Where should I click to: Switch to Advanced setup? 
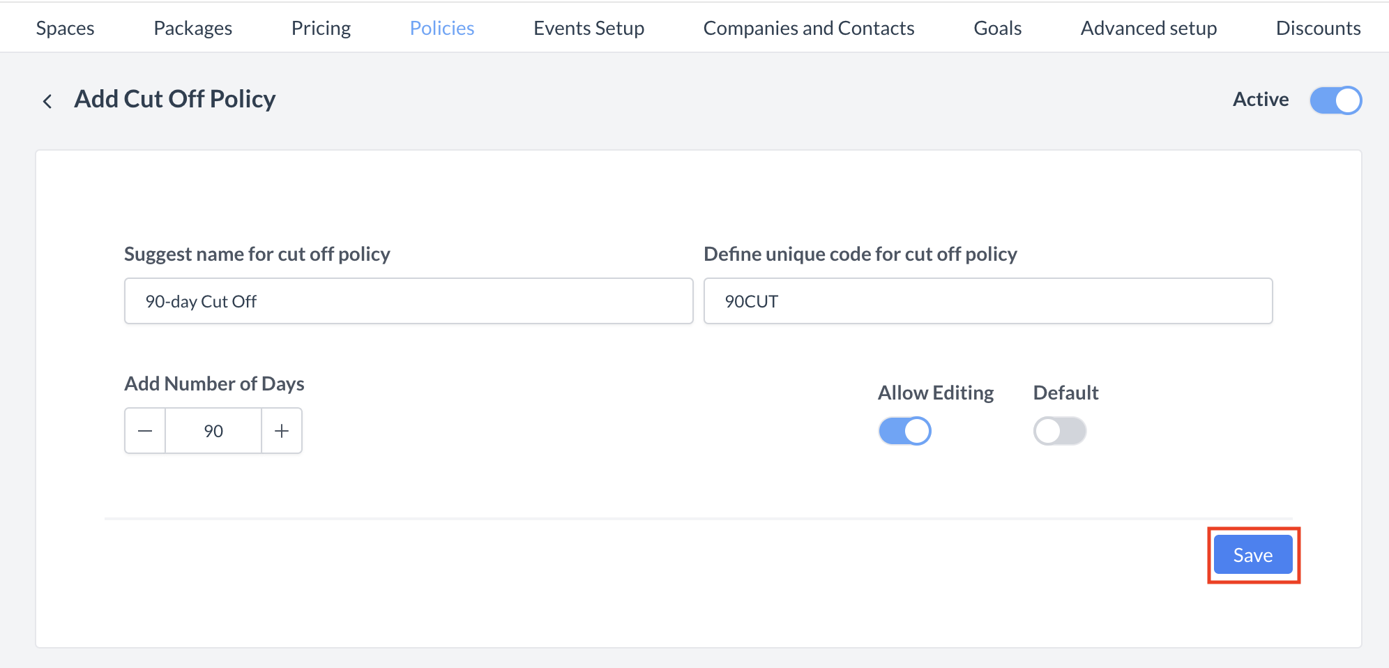[1148, 28]
